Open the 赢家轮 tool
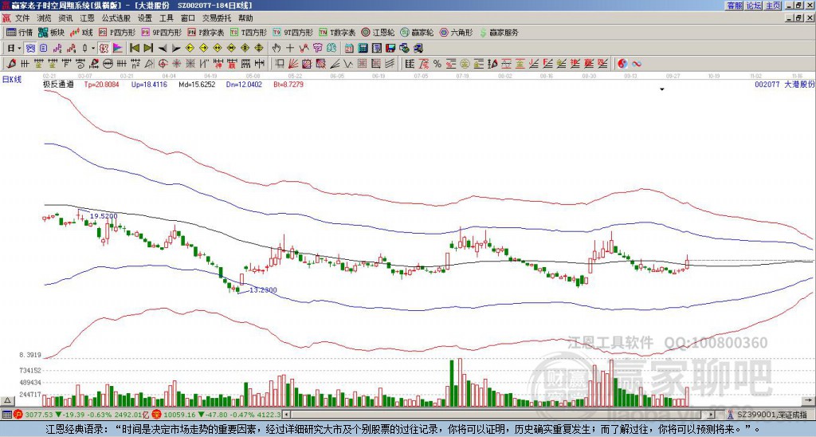Image resolution: width=816 pixels, height=437 pixels. (x=417, y=32)
